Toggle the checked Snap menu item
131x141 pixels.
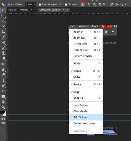tap(86, 92)
